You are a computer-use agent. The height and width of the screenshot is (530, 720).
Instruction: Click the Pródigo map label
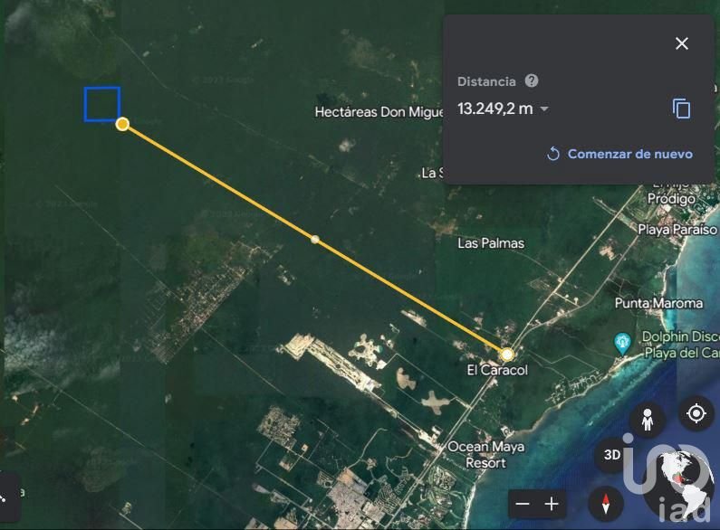click(671, 198)
